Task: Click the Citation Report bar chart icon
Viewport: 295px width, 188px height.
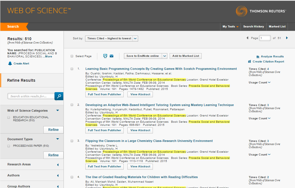Action: point(249,61)
